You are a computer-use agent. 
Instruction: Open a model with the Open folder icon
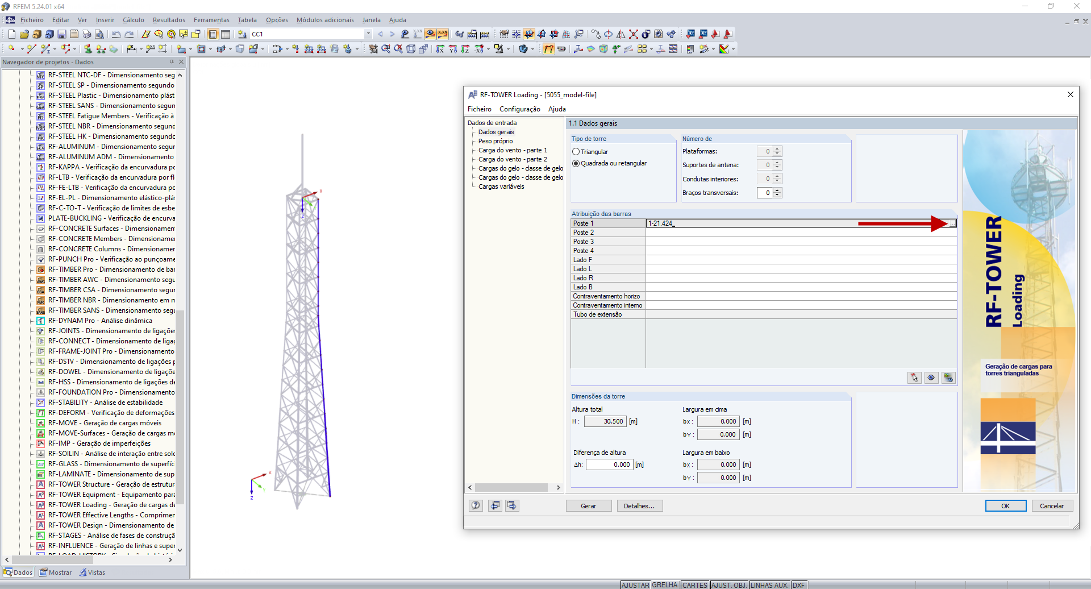pyautogui.click(x=23, y=34)
